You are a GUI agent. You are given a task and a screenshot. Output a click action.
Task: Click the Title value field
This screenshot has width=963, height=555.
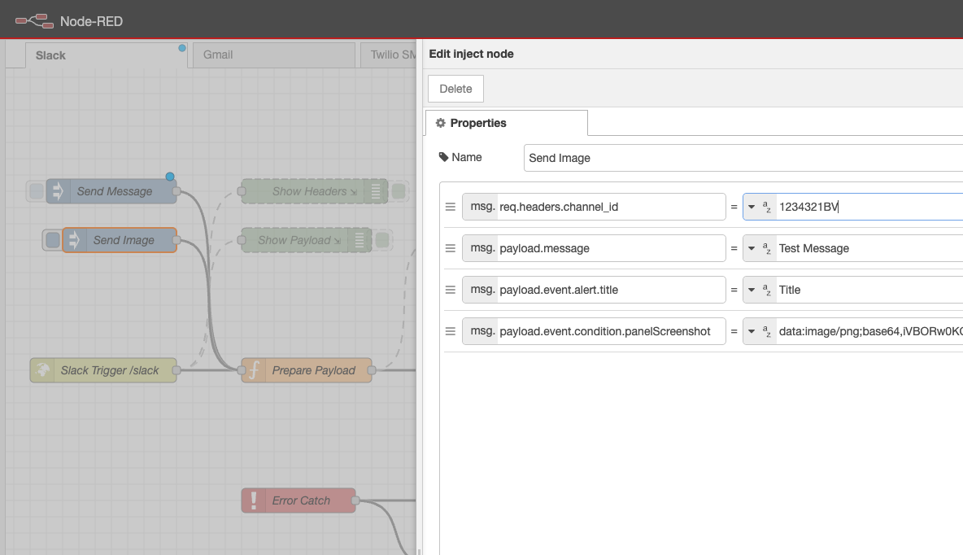coord(869,290)
